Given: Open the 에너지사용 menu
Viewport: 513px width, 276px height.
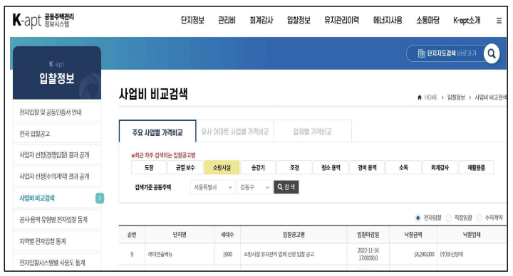Looking at the screenshot, I should coord(388,20).
